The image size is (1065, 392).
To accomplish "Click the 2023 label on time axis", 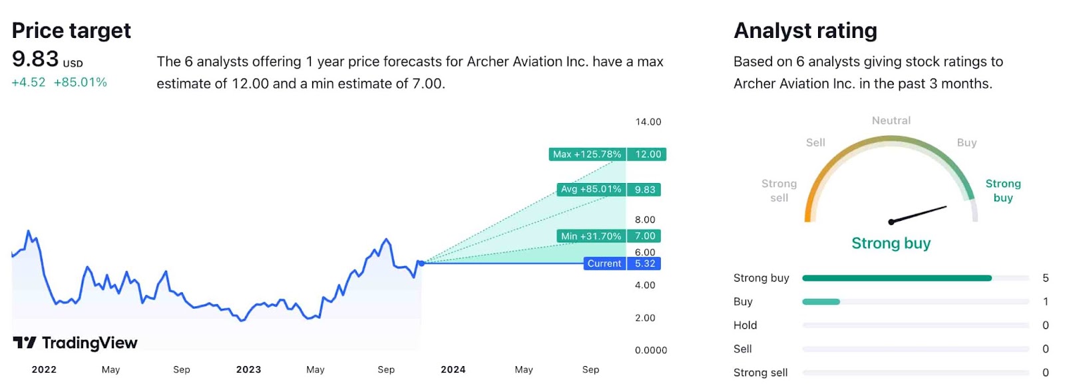I will click(x=248, y=370).
